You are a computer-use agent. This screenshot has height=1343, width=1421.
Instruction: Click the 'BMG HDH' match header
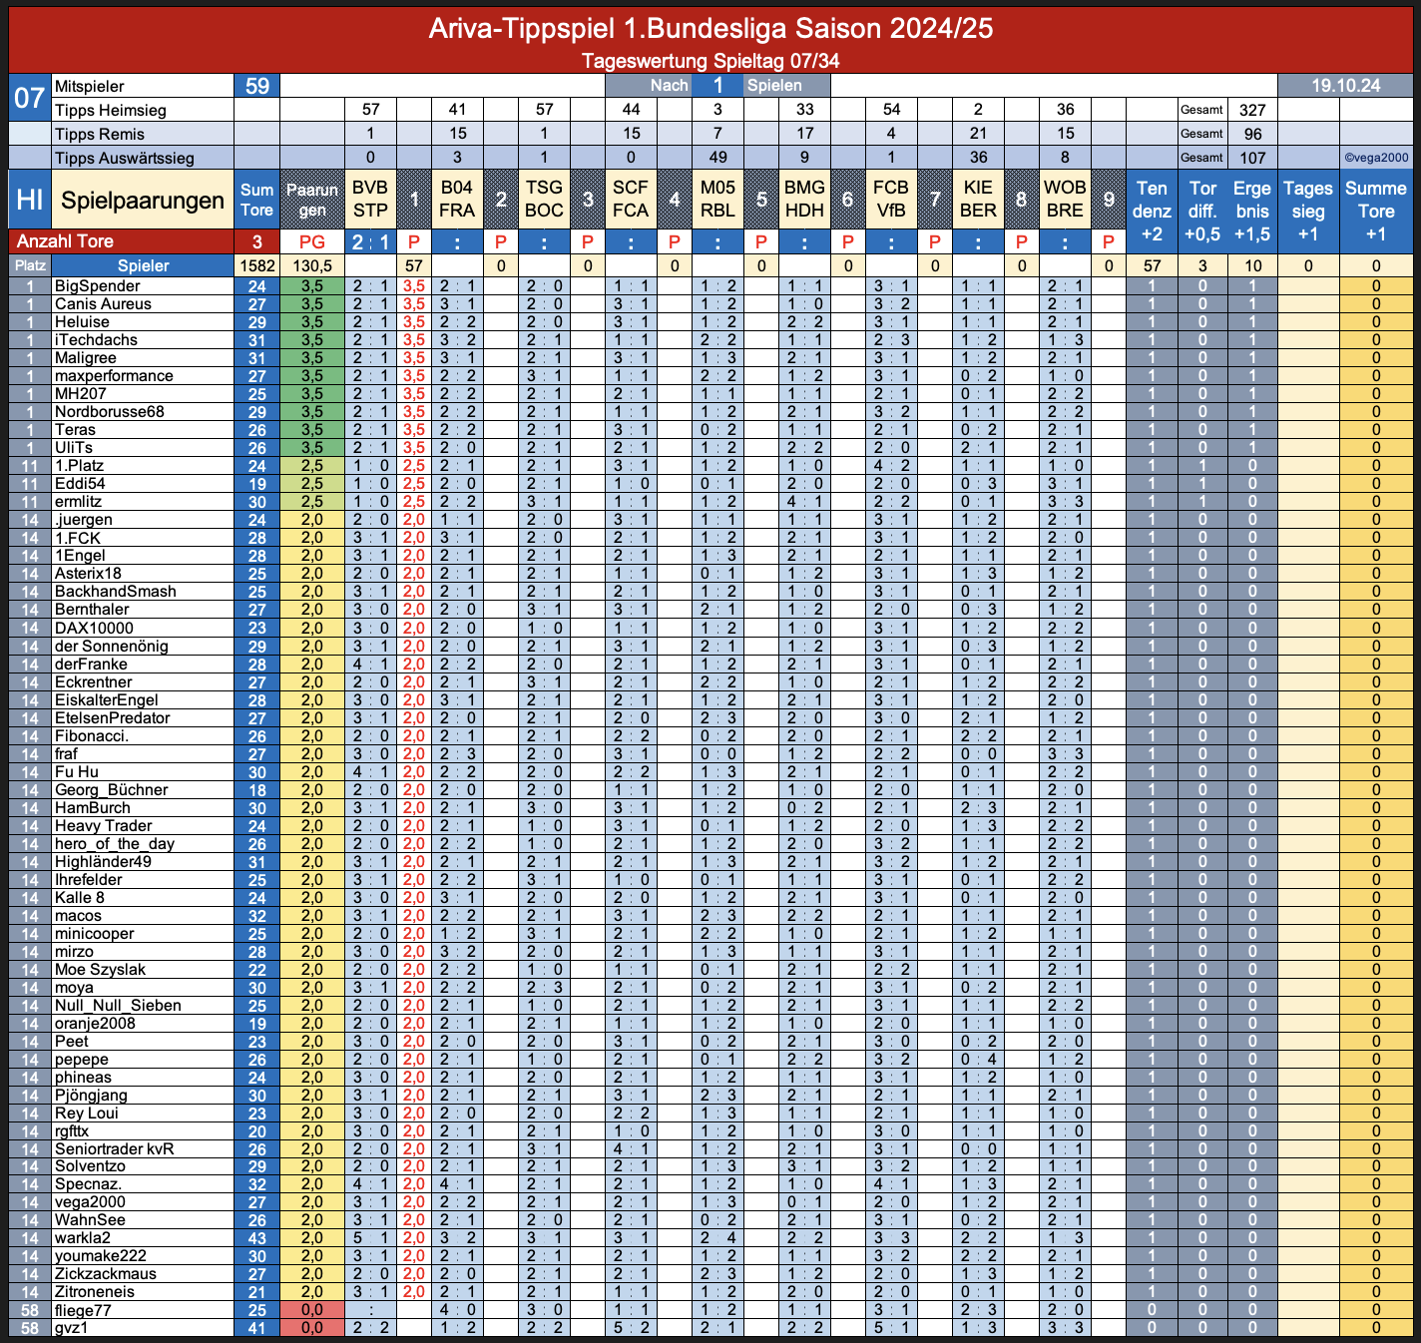(x=804, y=200)
